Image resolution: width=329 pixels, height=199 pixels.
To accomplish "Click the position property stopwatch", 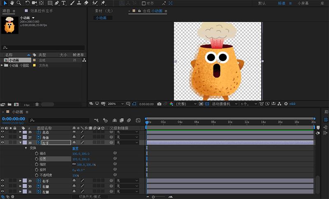I will point(36,159).
